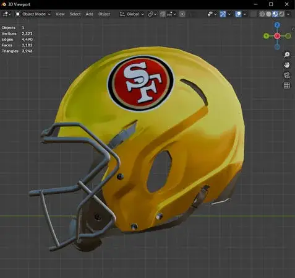Toggle the show overlays button

[238, 14]
